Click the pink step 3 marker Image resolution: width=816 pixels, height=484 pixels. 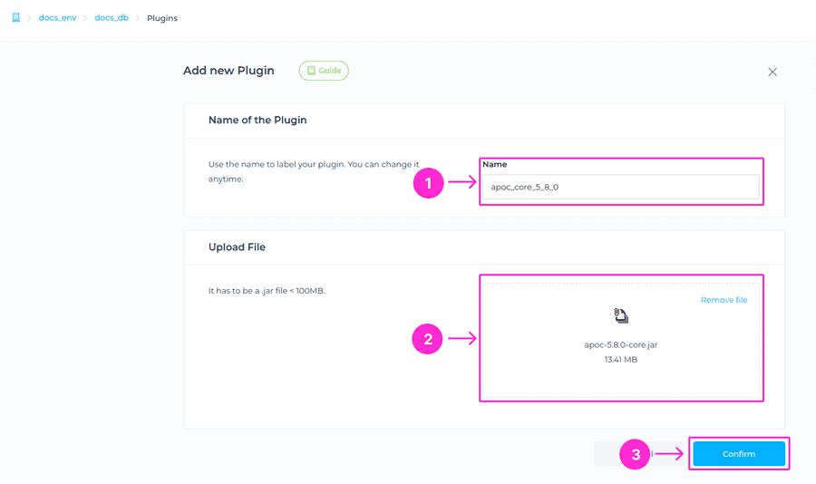pyautogui.click(x=636, y=454)
